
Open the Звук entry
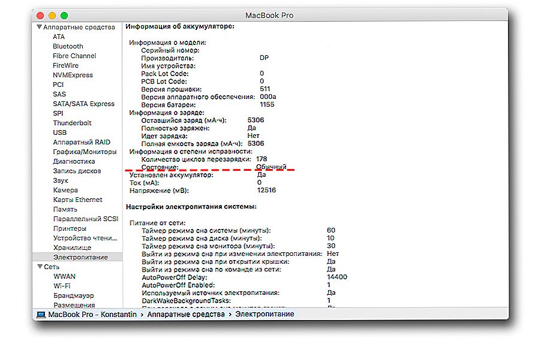click(x=61, y=180)
